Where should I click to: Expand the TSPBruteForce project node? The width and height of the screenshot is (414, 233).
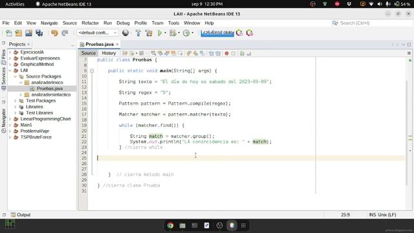(x=10, y=137)
